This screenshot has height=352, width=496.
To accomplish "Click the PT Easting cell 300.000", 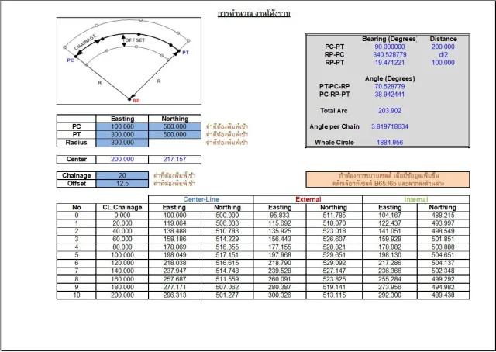I will [x=122, y=135].
